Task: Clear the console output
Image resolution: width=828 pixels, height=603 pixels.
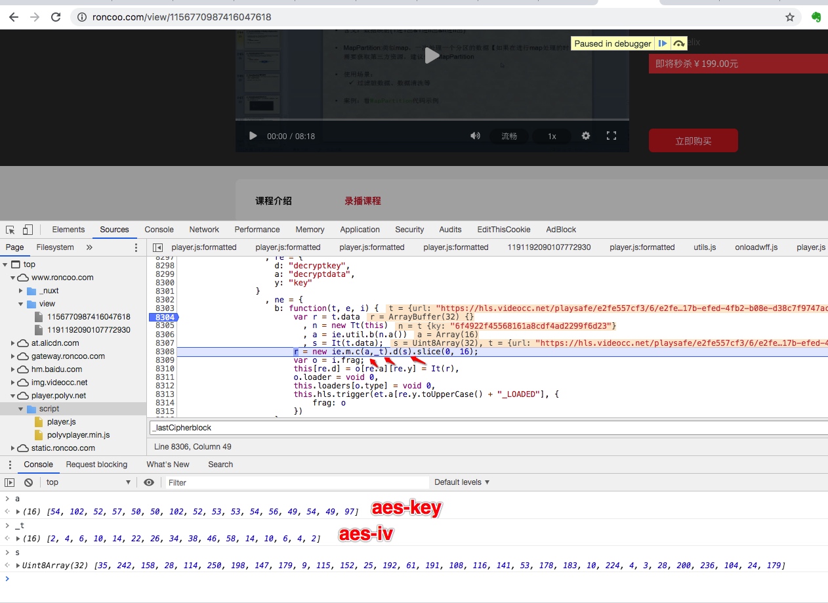Action: 28,482
